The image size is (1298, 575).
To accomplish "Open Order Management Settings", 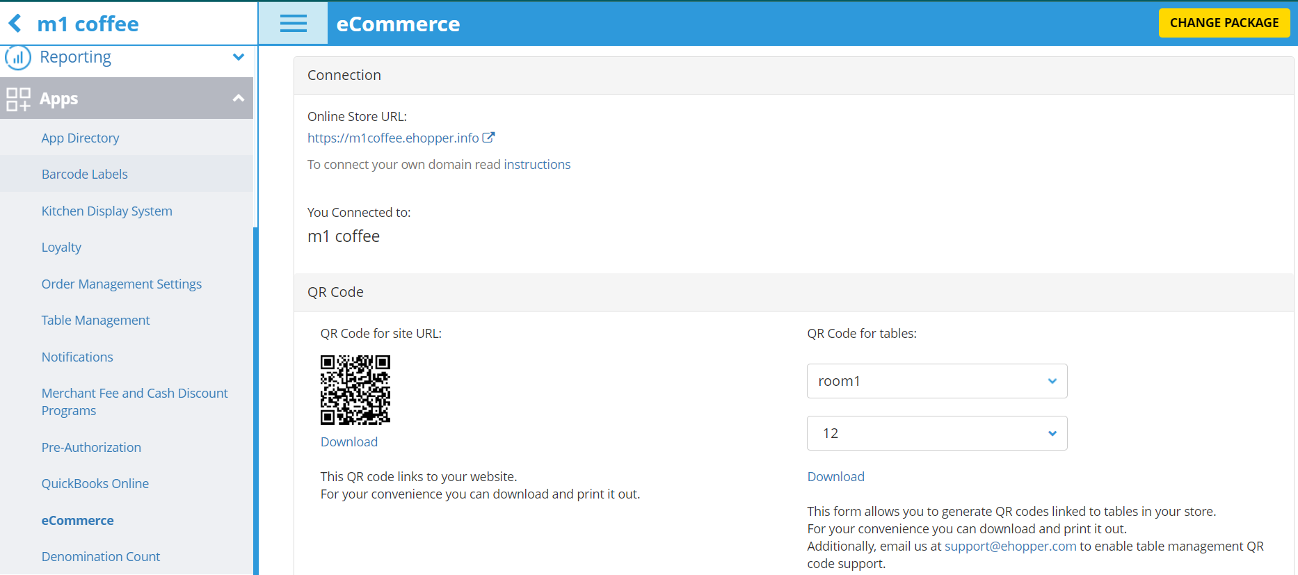I will (121, 284).
